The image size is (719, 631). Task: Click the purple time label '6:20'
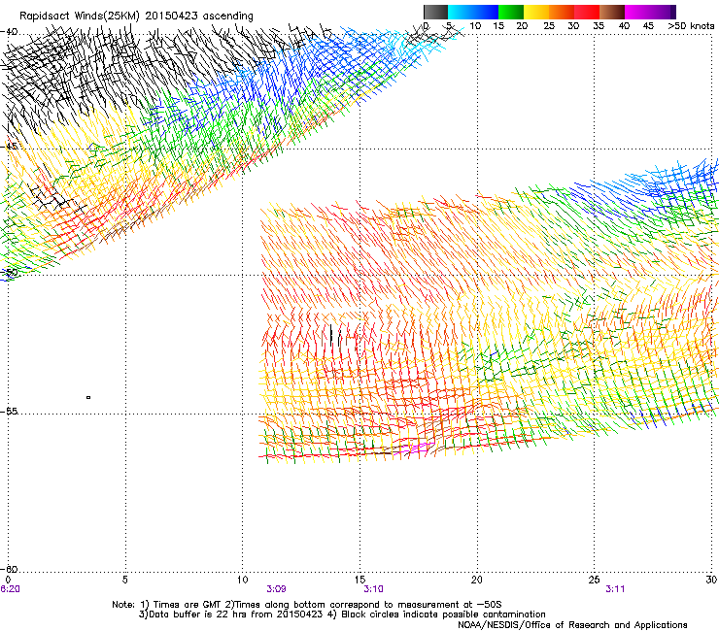[x=10, y=589]
